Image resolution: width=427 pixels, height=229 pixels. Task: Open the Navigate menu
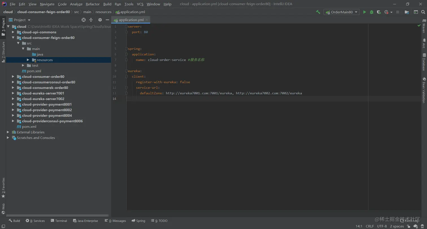(47, 4)
